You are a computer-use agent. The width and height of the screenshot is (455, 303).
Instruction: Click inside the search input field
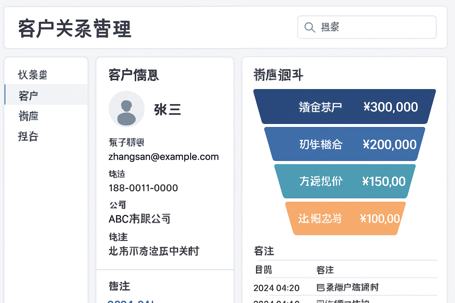tap(367, 27)
